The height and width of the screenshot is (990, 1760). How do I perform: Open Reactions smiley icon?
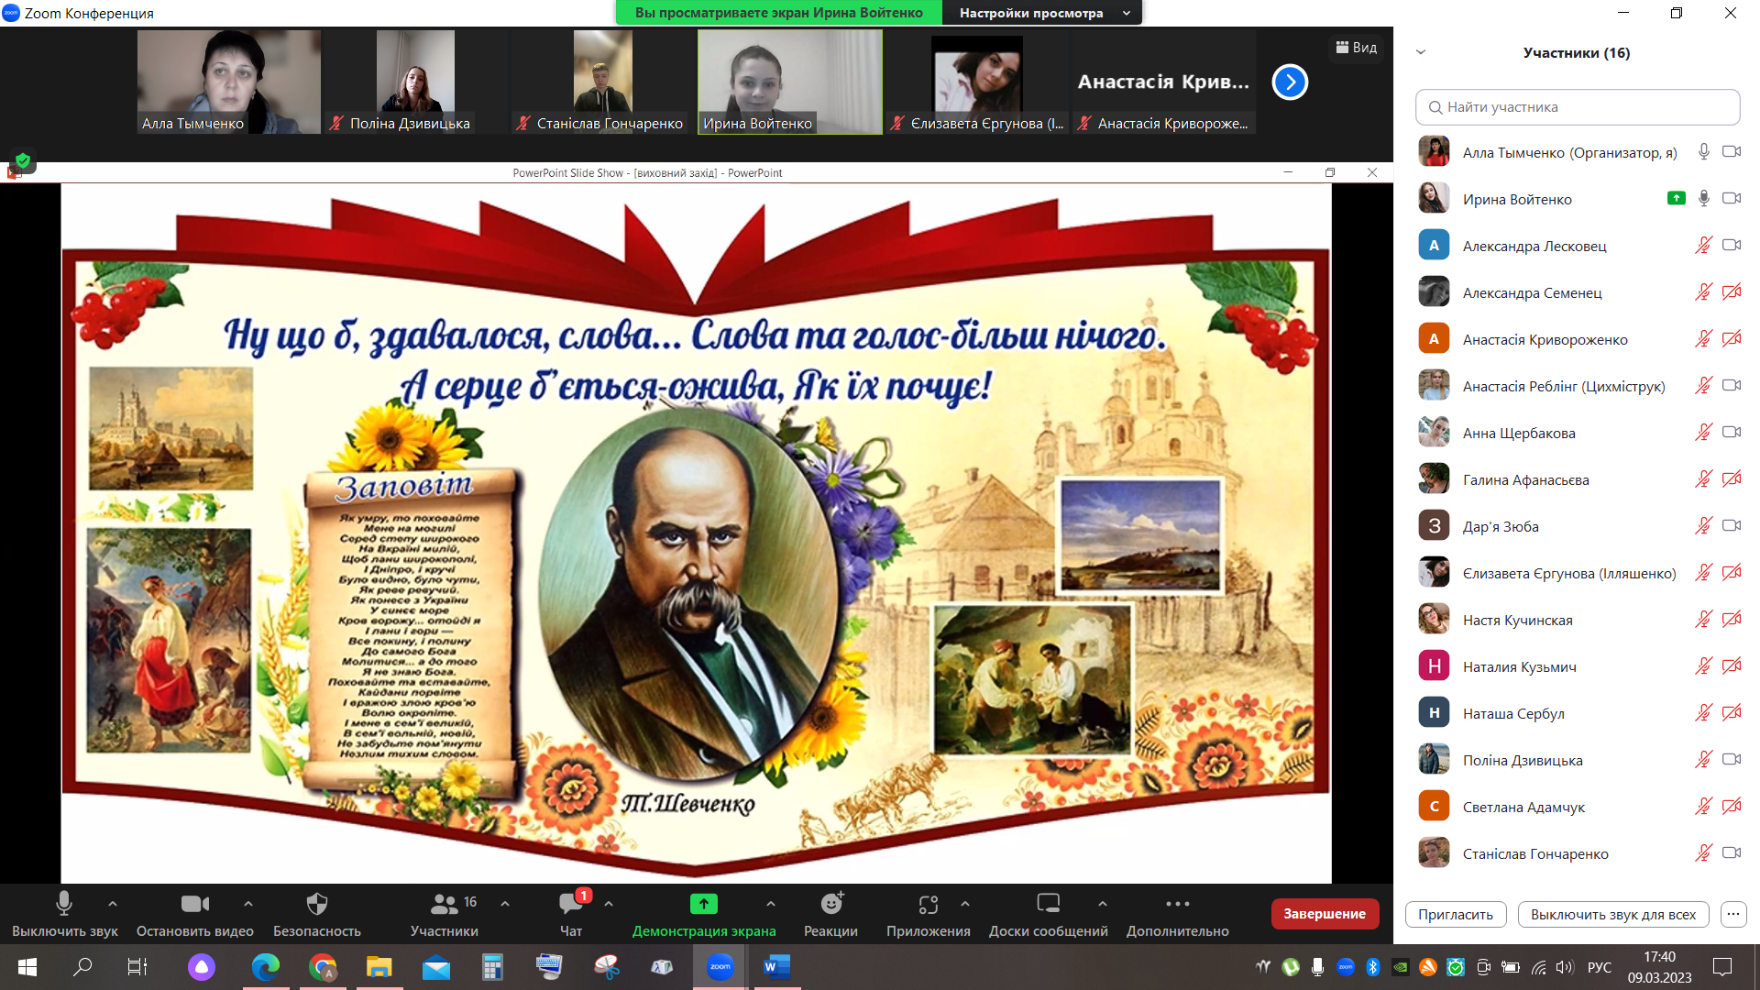pos(830,905)
